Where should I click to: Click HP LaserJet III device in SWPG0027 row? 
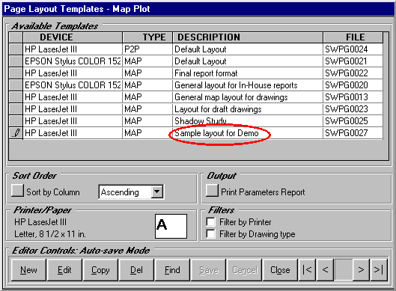pos(73,133)
